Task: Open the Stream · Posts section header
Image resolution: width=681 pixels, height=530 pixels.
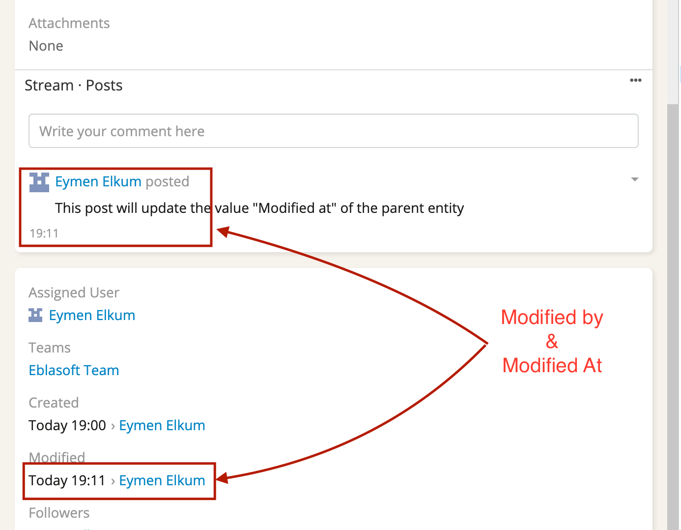Action: pos(73,85)
